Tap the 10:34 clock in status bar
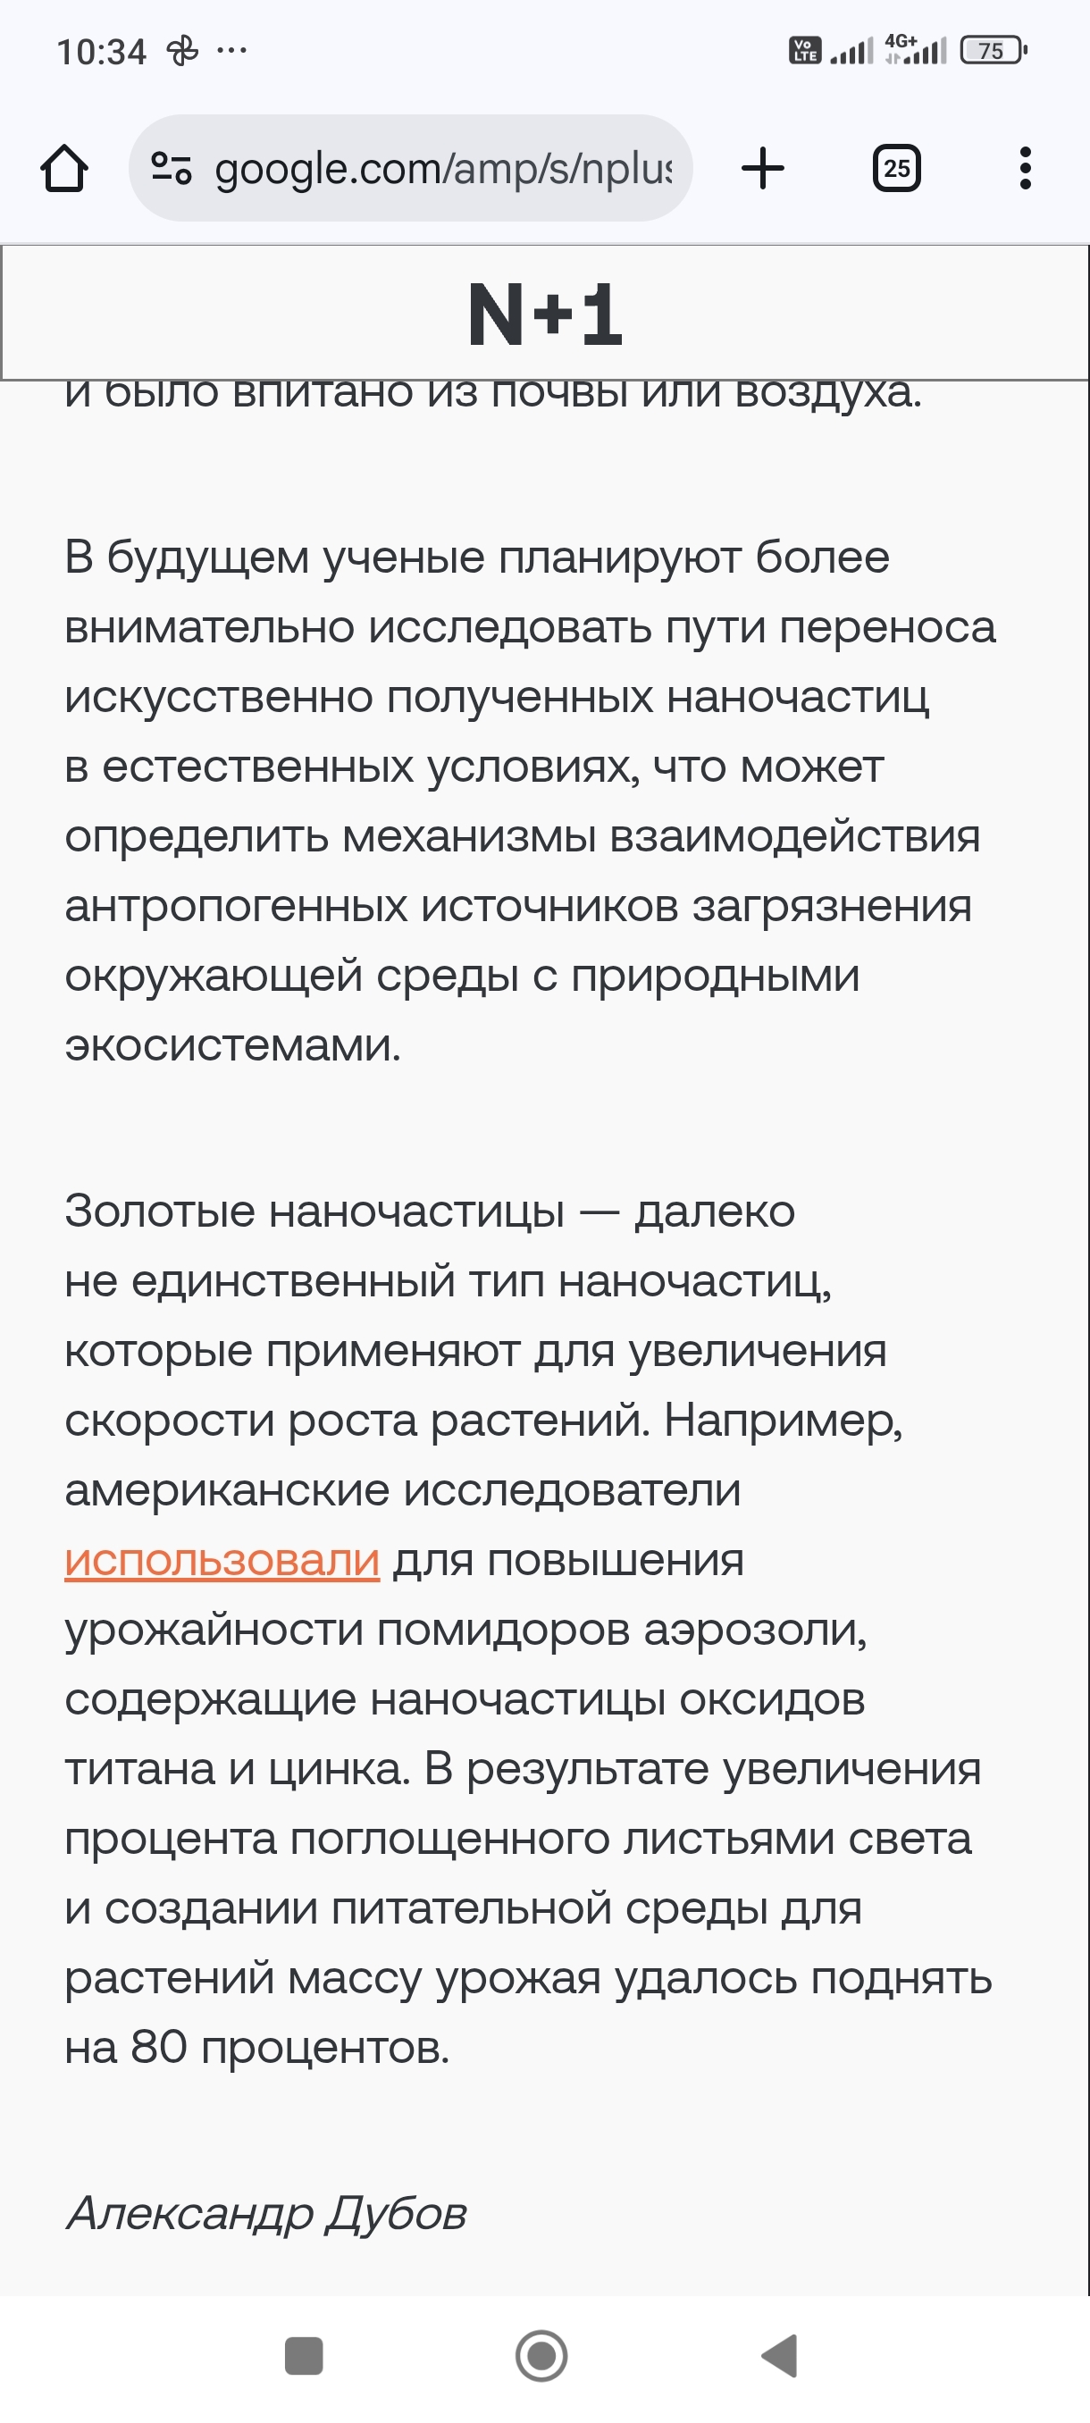1090x2423 pixels. coord(102,51)
